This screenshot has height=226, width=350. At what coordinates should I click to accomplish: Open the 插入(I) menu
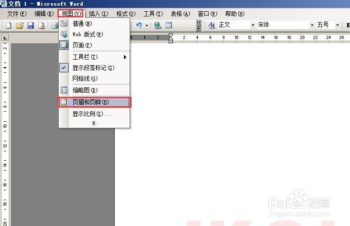(x=99, y=14)
